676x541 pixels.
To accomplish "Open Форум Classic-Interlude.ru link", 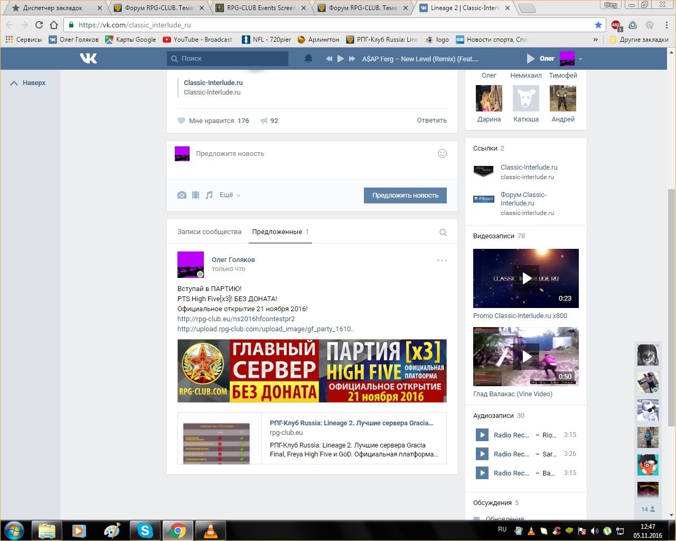I will point(523,199).
